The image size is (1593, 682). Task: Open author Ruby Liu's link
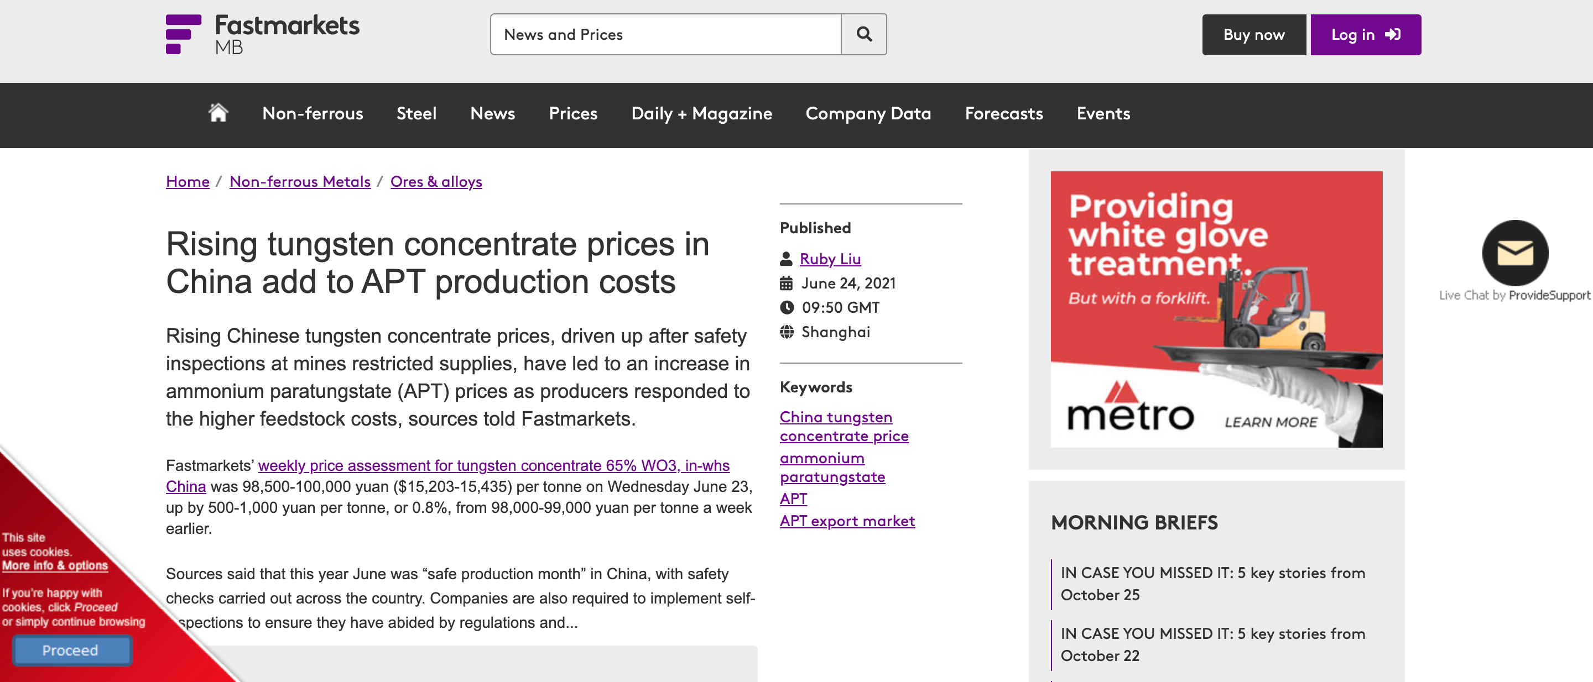(x=830, y=259)
